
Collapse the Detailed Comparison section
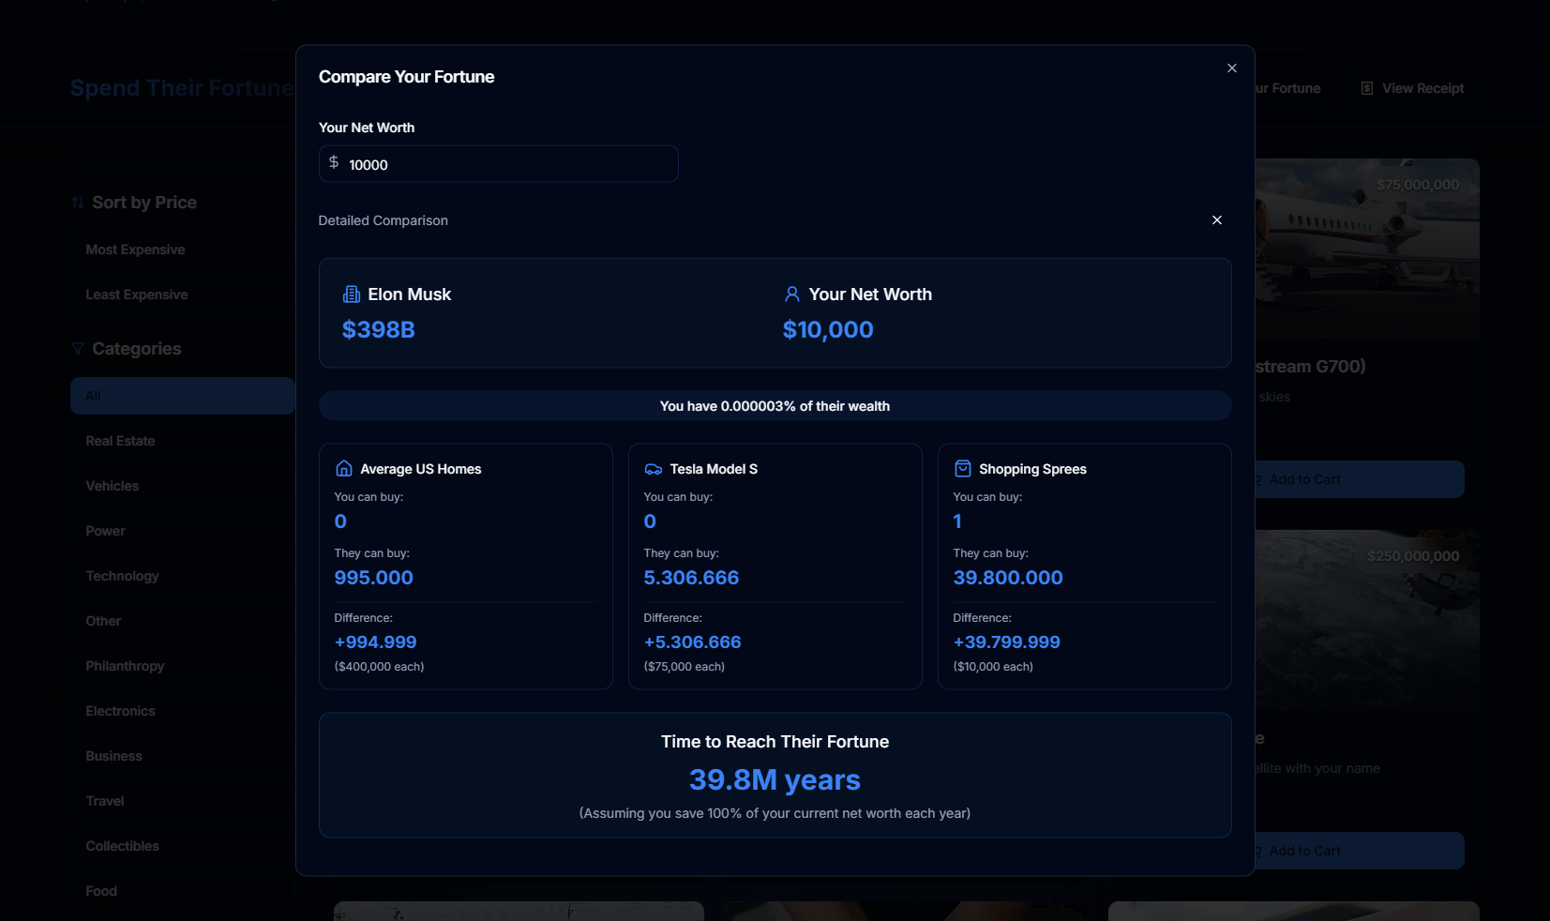tap(1216, 219)
